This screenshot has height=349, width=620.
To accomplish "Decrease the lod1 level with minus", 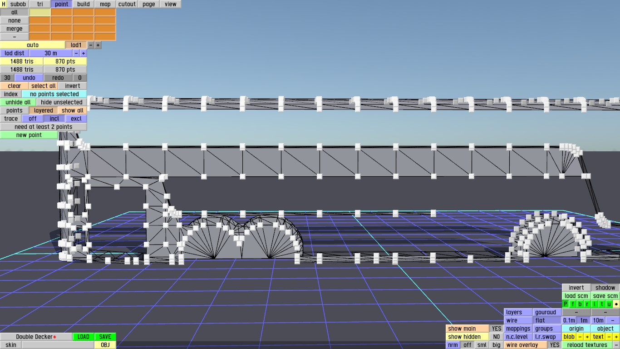I will coord(91,45).
